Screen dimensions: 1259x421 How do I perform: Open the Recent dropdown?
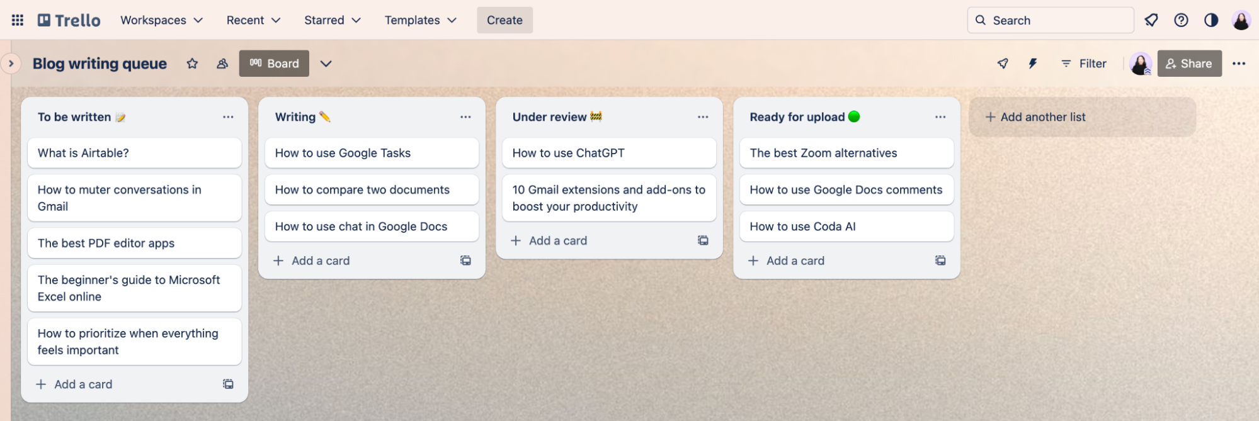[x=253, y=20]
